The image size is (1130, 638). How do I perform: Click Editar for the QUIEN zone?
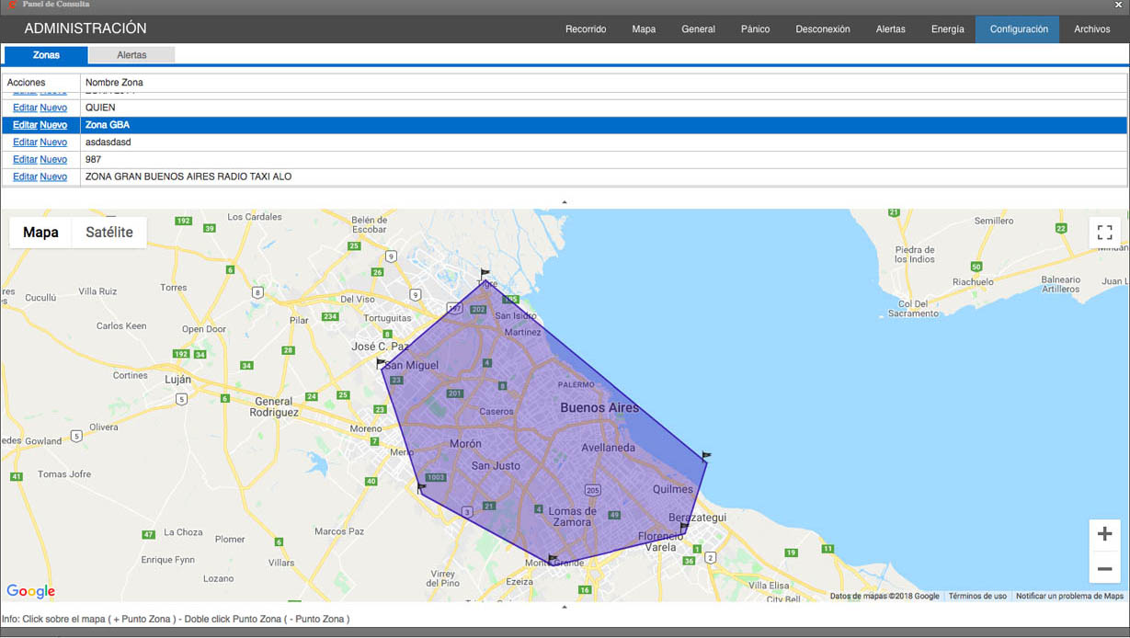coord(25,108)
